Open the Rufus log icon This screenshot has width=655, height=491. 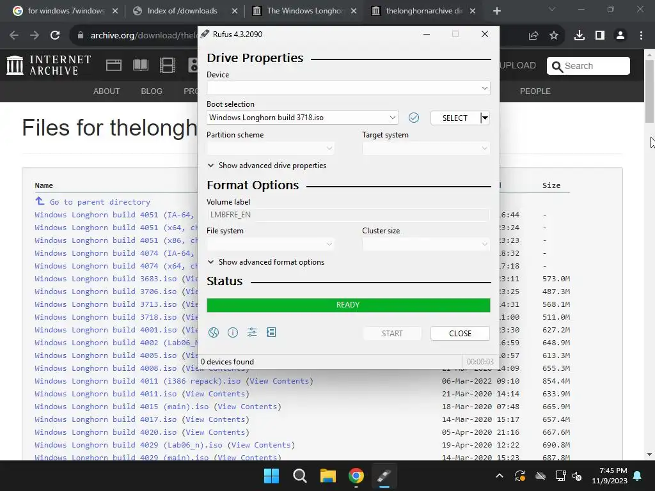[x=271, y=332]
